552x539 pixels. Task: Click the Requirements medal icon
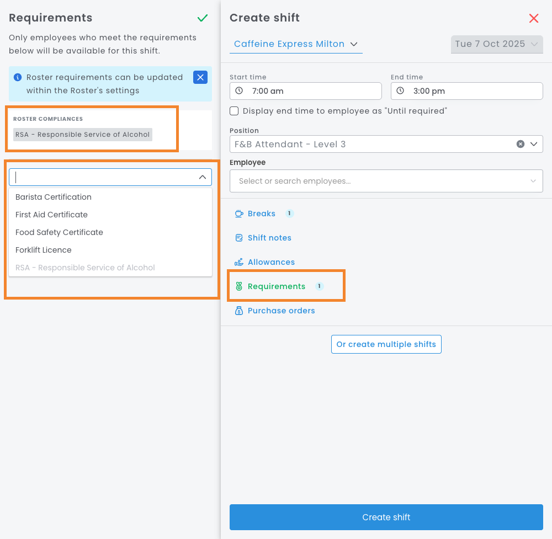tap(239, 286)
